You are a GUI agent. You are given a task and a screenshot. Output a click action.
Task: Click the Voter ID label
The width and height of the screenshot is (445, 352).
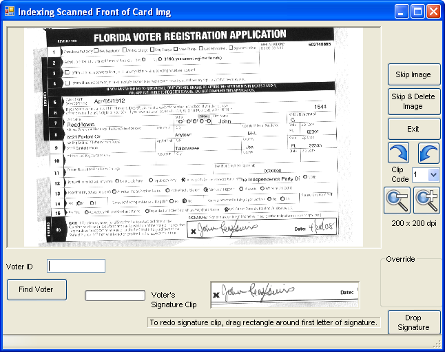click(x=19, y=267)
